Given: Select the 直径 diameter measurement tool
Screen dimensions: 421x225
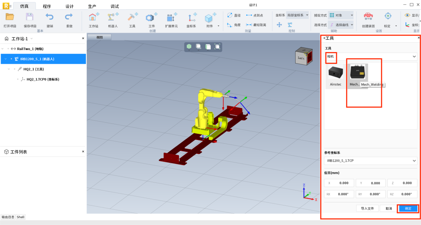Looking at the screenshot, I should (x=234, y=15).
